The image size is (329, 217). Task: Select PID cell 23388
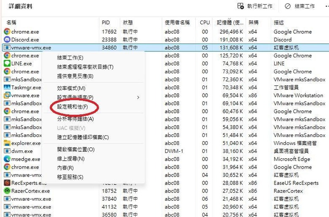[x=109, y=40]
